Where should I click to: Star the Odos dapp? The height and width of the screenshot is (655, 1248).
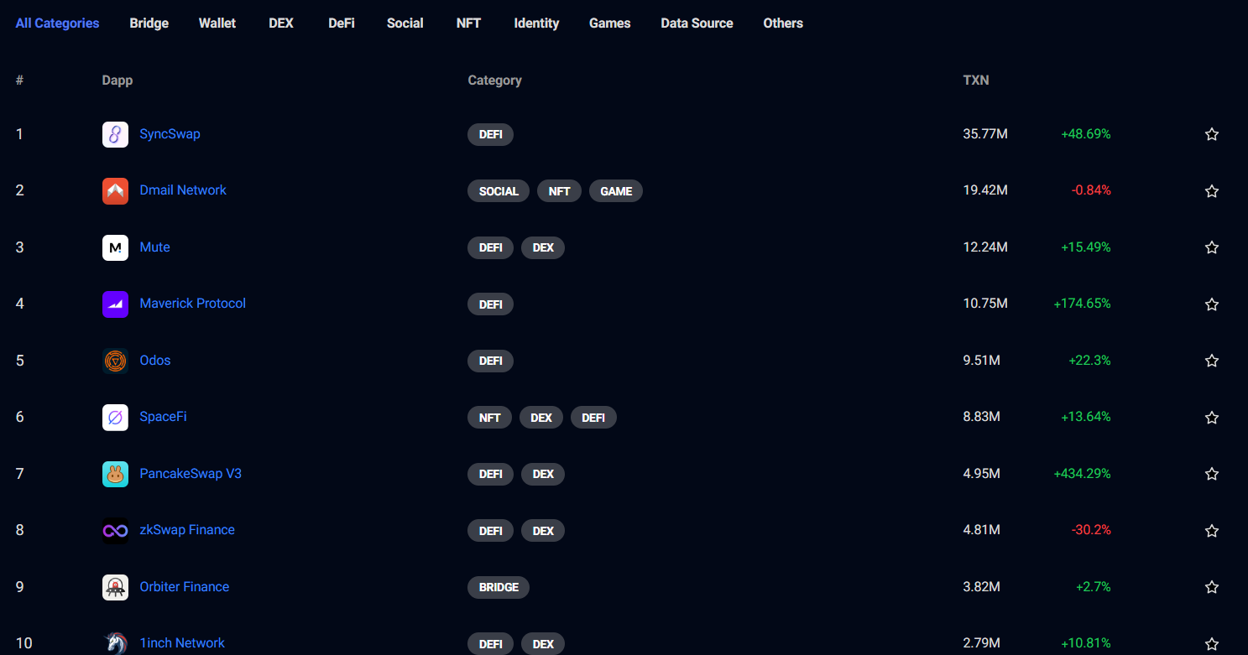pos(1211,361)
